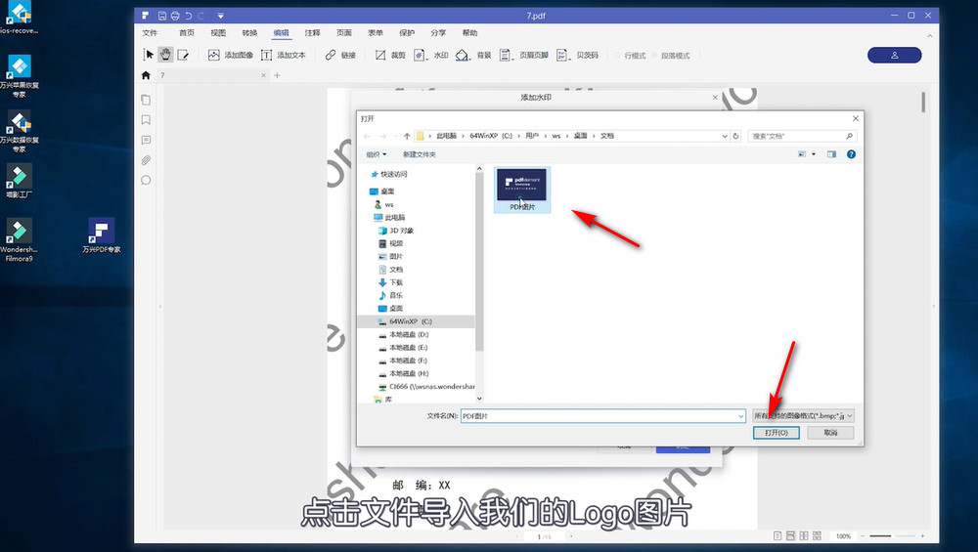Activate the hand pan tool
Screen dimensions: 978x552
pyautogui.click(x=165, y=55)
